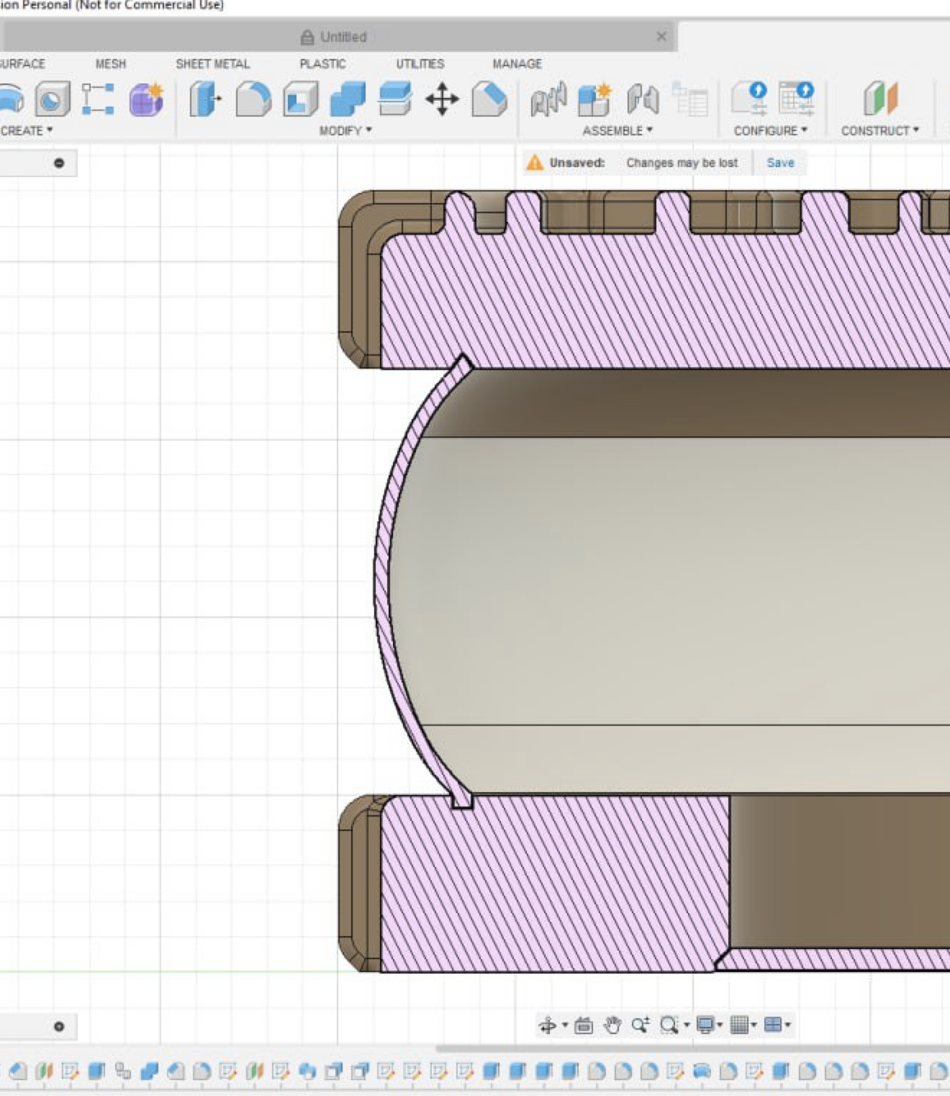The height and width of the screenshot is (1096, 950).
Task: Click the horizontal timeline scrollbar
Action: click(x=691, y=1048)
